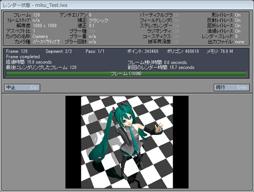Click the 'フィールドレンダリング: Off' text
The height and width of the screenshot is (192, 254).
coord(160,20)
